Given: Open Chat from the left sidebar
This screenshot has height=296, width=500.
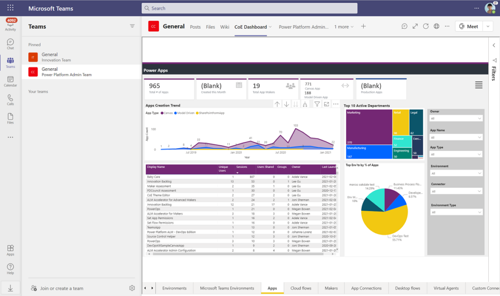Looking at the screenshot, I should (10, 43).
